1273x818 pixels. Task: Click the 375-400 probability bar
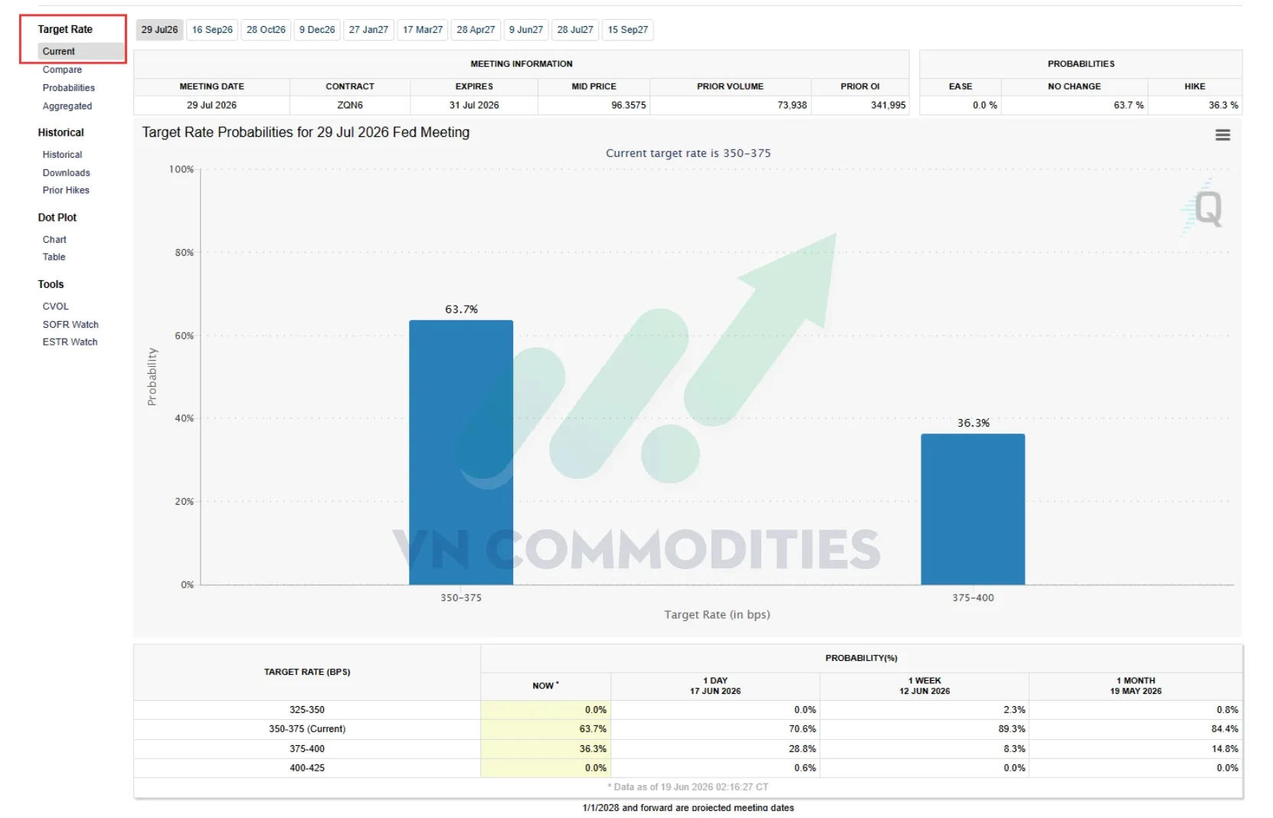973,509
